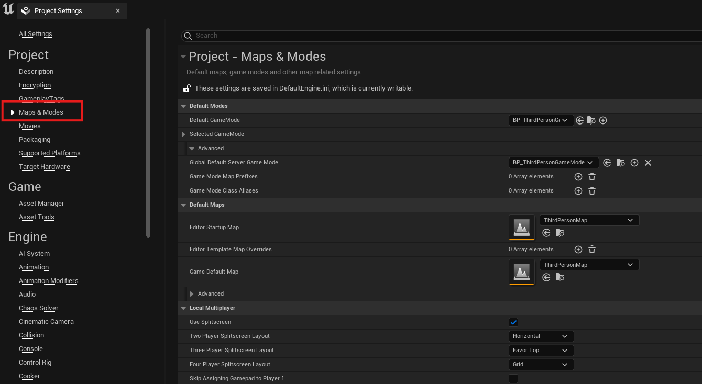Browse to Editor Startup Map asset
This screenshot has height=384, width=702.
click(x=560, y=233)
